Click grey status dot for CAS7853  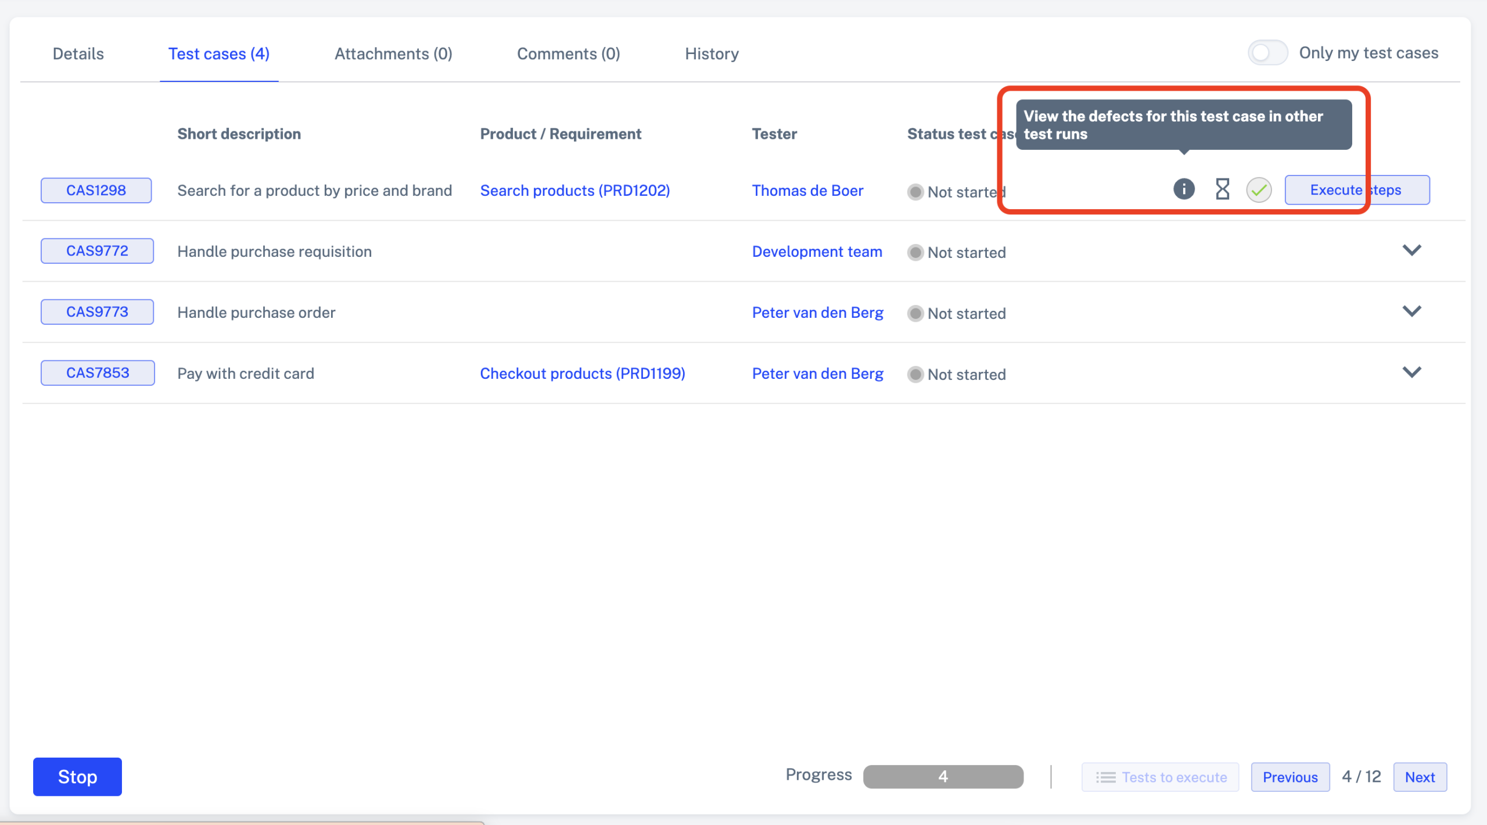[915, 375]
